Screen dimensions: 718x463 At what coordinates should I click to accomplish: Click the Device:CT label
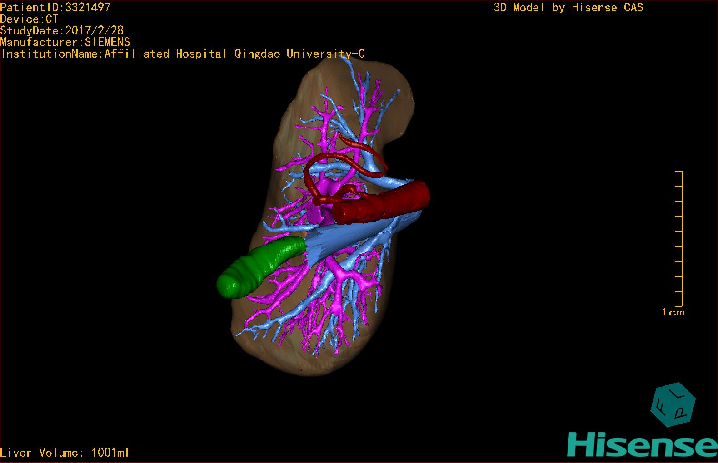29,19
